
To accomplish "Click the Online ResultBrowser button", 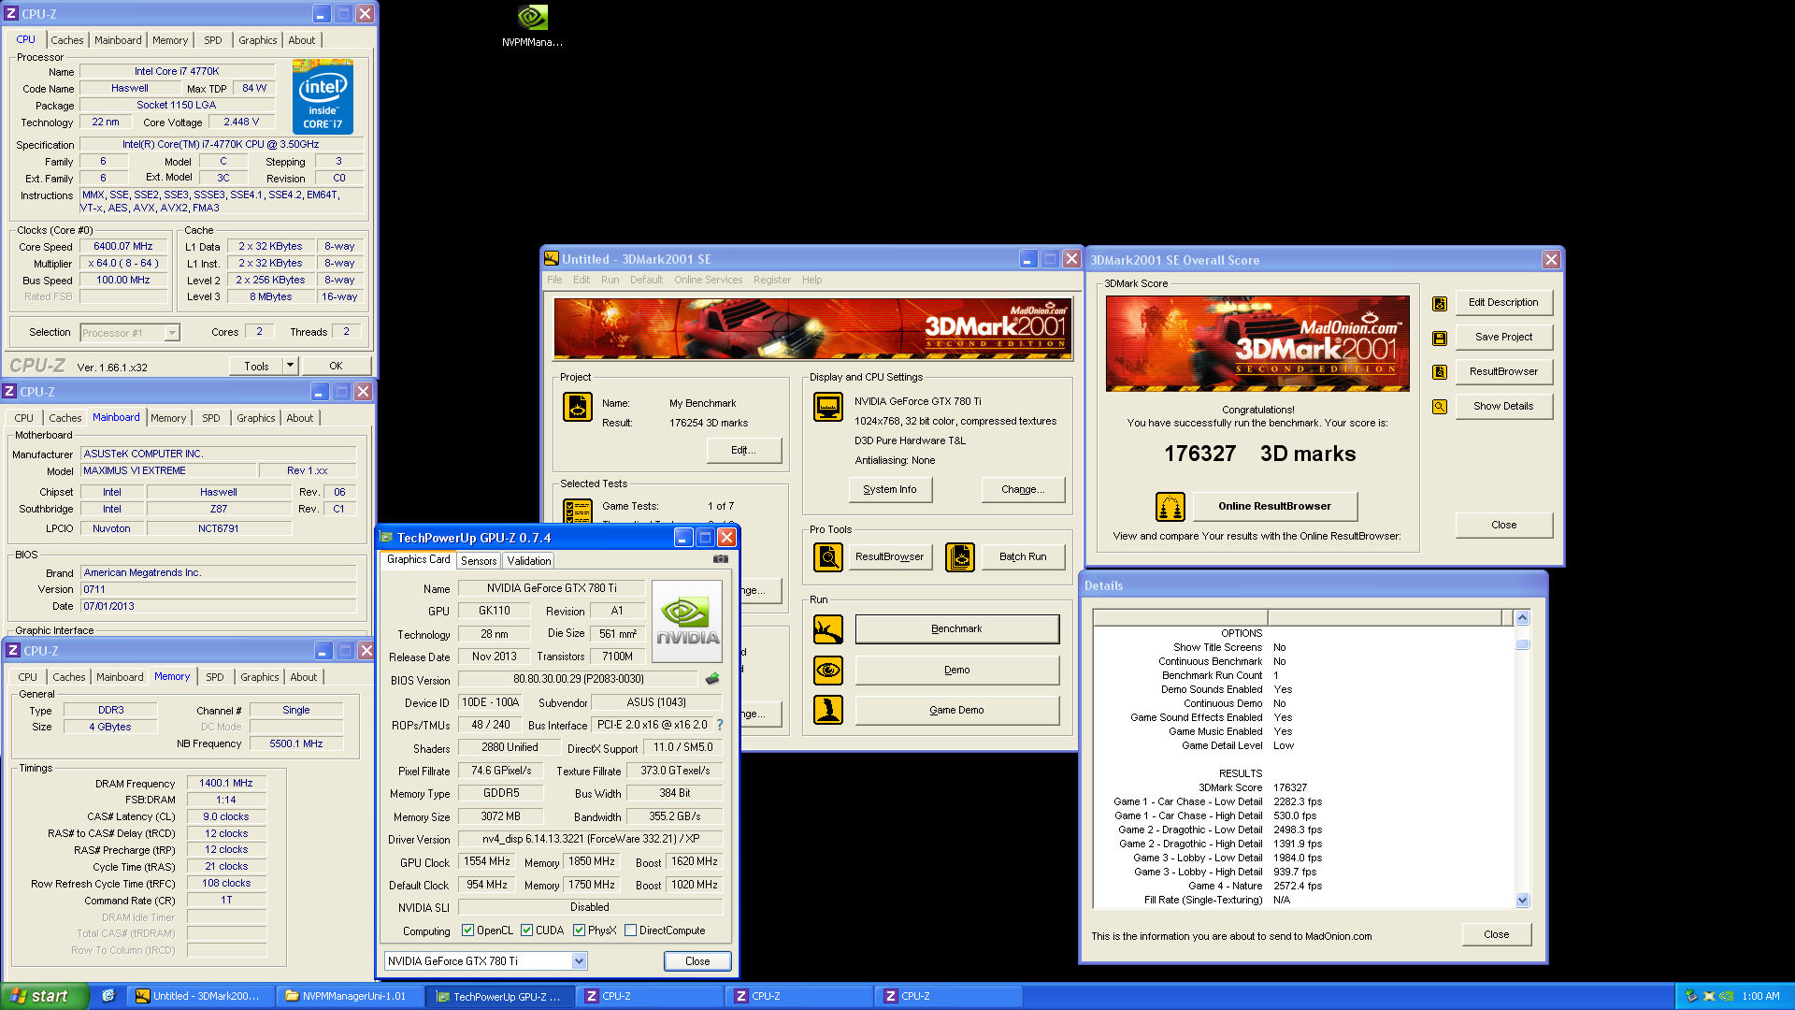I will (x=1274, y=506).
